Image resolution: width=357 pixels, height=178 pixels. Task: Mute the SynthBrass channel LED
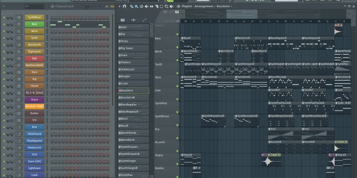pyautogui.click(x=4, y=18)
